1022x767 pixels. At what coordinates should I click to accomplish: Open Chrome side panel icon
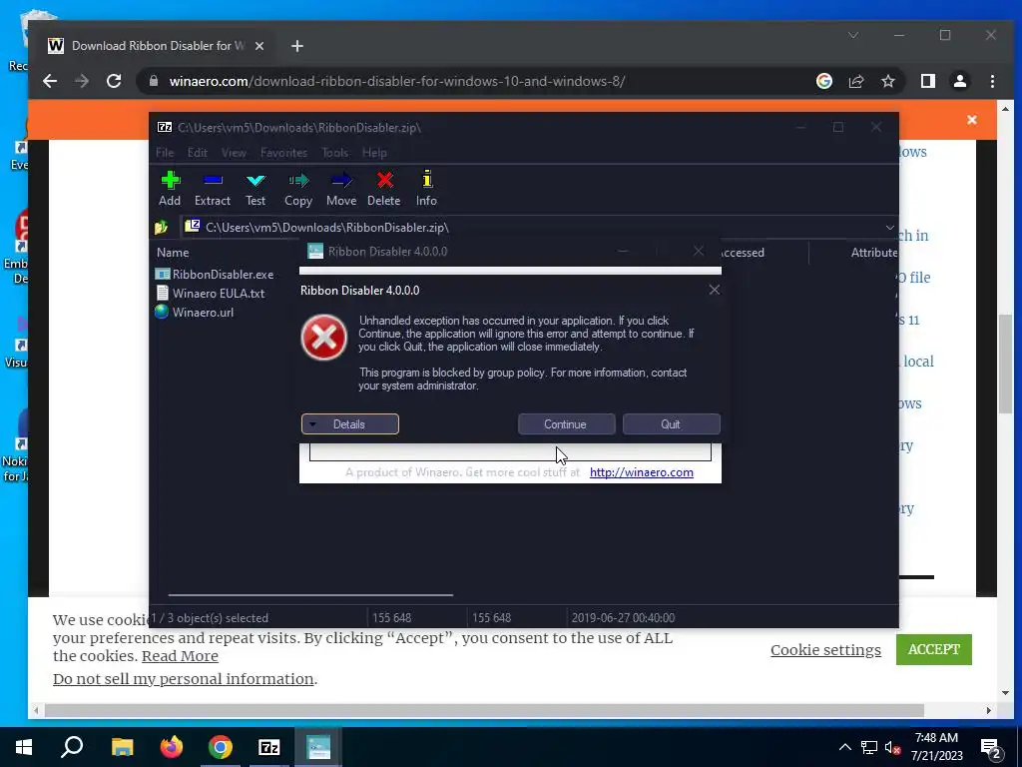(x=928, y=82)
